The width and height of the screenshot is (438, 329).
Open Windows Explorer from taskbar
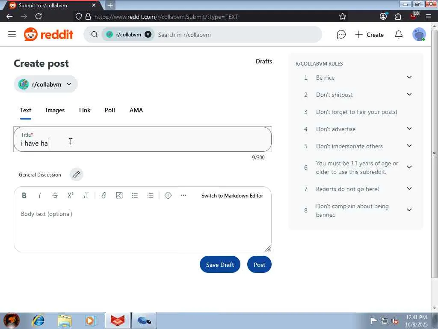(65, 320)
